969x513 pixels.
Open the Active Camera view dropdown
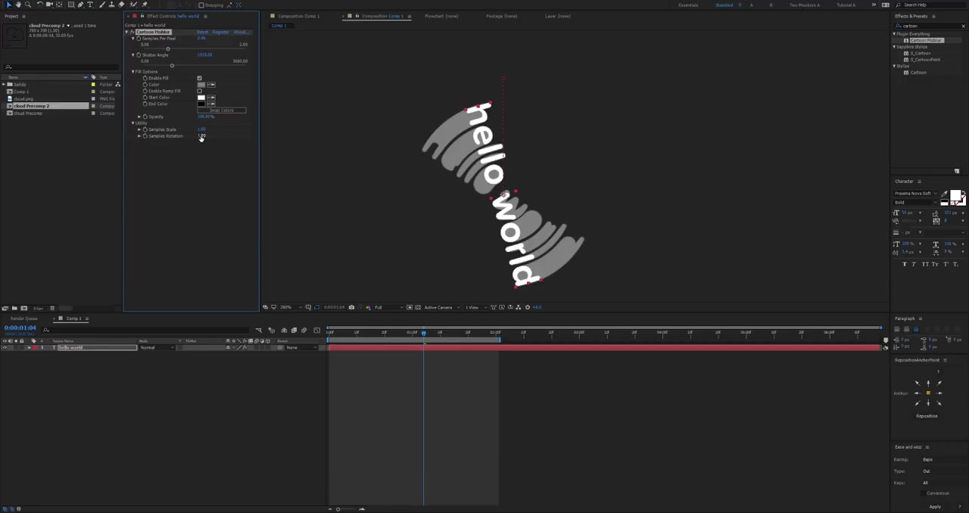440,307
